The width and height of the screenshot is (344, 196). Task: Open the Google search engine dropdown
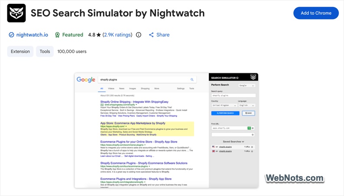pos(247,85)
